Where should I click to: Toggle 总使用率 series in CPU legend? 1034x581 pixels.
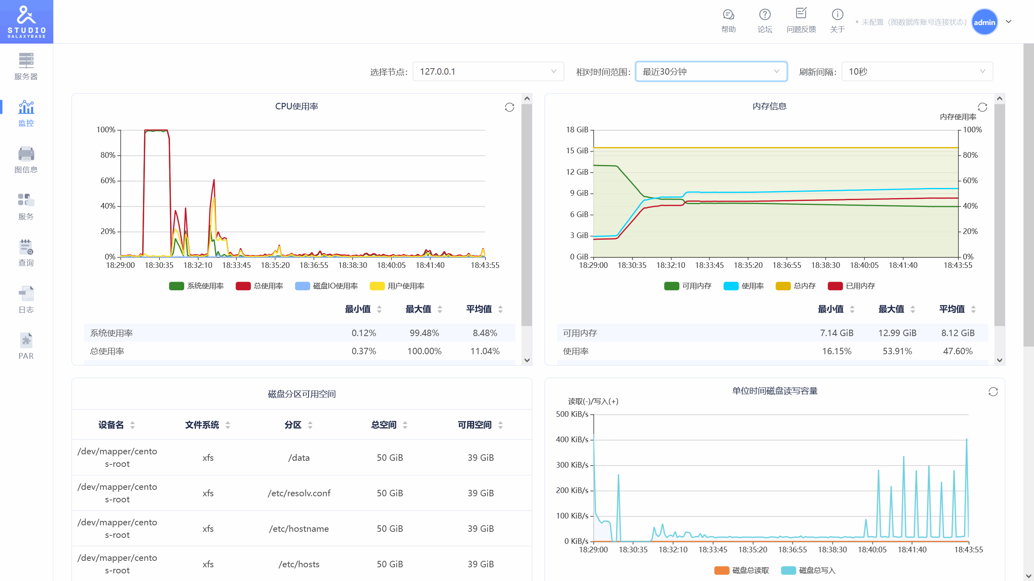pos(259,286)
